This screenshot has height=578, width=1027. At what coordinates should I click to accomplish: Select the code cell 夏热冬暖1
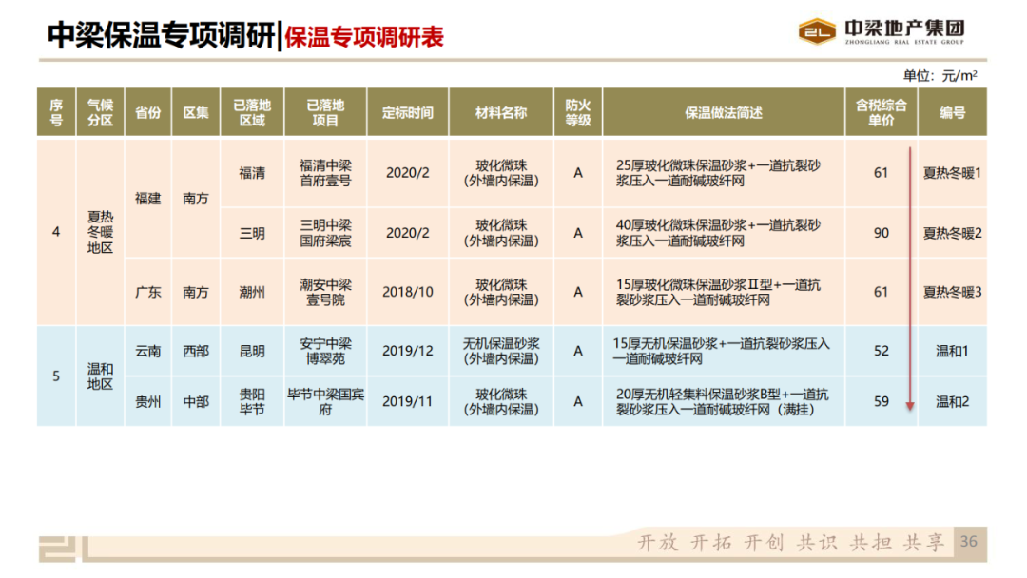(x=952, y=173)
